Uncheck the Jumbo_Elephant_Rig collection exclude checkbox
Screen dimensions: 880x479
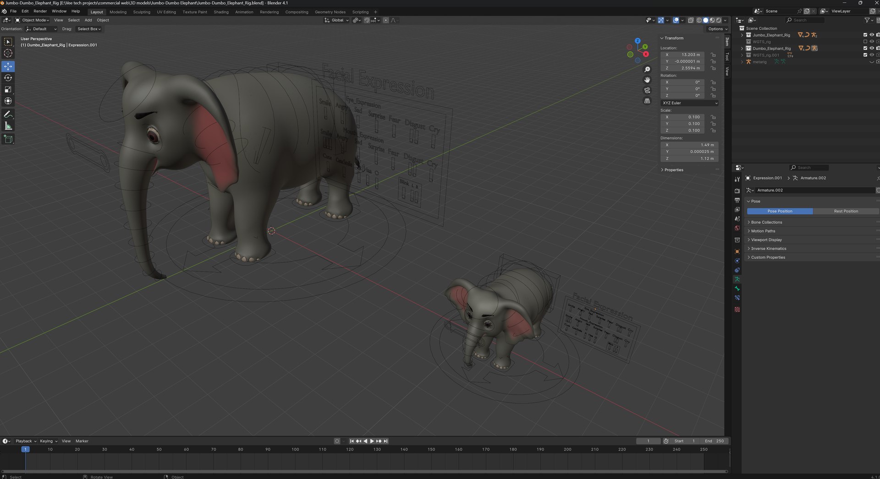point(865,35)
